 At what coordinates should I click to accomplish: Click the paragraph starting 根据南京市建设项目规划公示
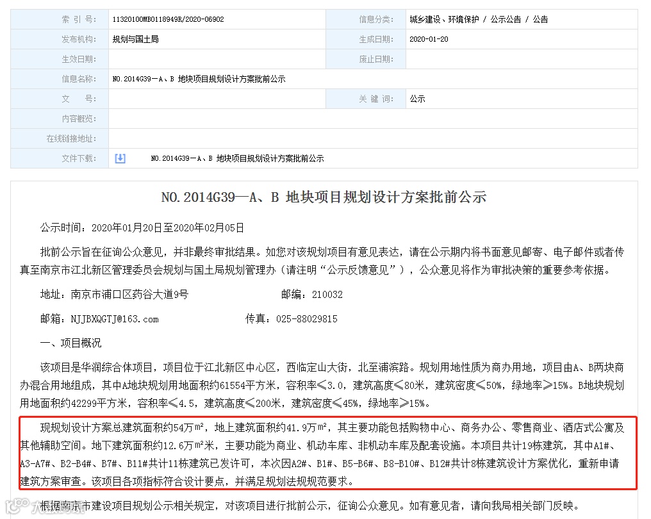coord(309,506)
